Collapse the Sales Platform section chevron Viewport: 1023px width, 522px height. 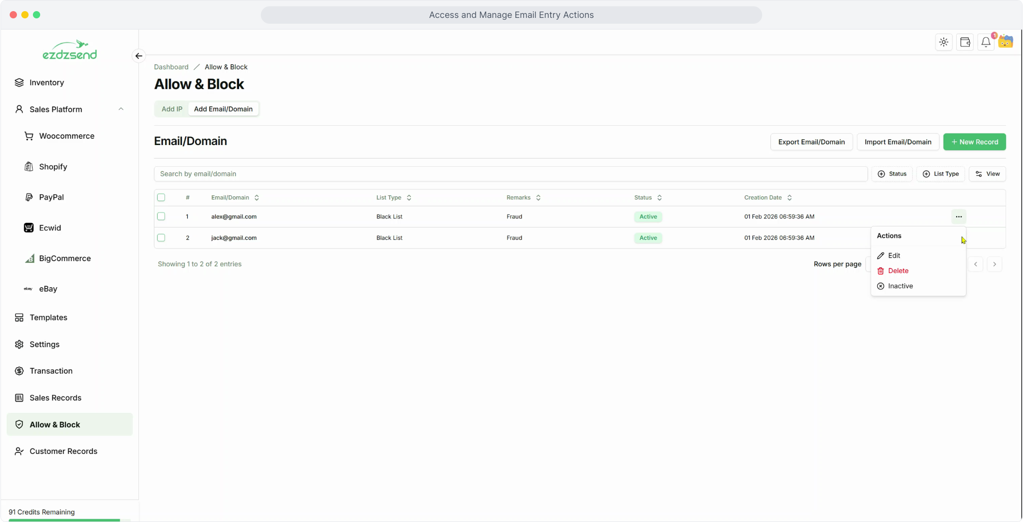pyautogui.click(x=121, y=109)
